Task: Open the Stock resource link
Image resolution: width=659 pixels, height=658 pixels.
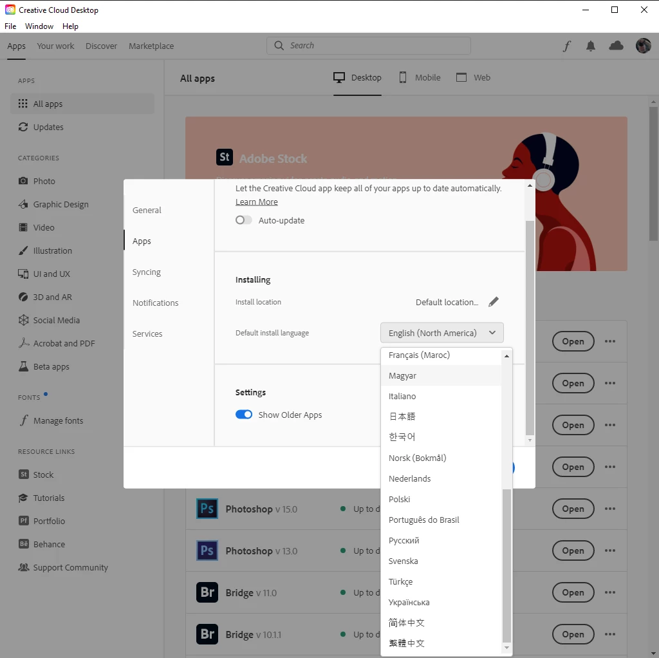Action: [x=36, y=475]
